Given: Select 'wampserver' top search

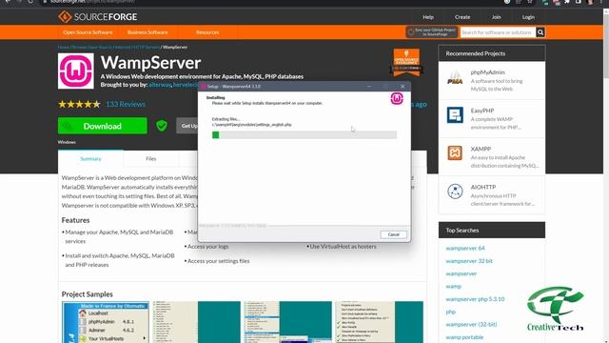Looking at the screenshot, I should point(461,273).
